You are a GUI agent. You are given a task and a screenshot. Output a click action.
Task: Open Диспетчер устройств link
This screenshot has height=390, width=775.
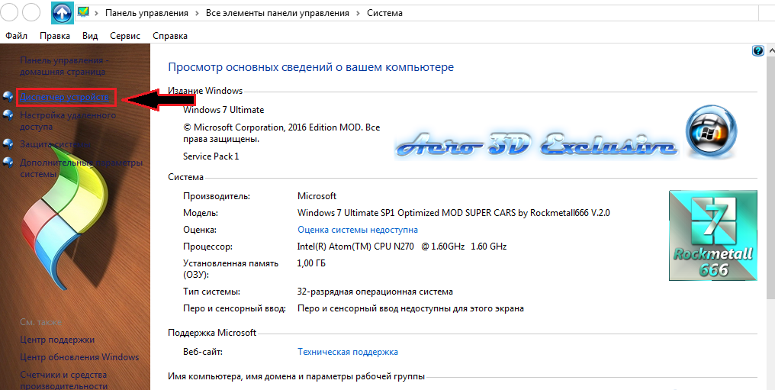point(66,97)
